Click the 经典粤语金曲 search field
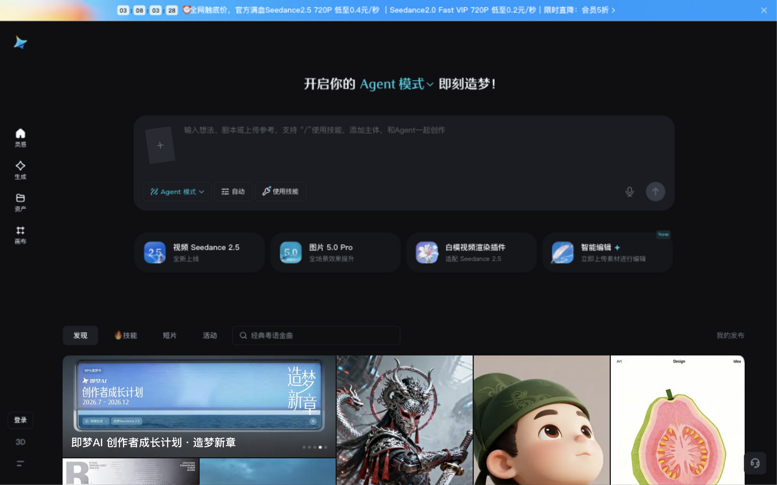The height and width of the screenshot is (485, 777). pos(316,335)
